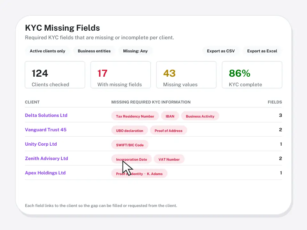Select the Business Activity tag
The height and width of the screenshot is (230, 307).
[200, 116]
